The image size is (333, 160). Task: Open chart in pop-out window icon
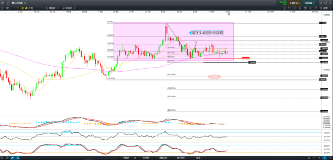326,3
